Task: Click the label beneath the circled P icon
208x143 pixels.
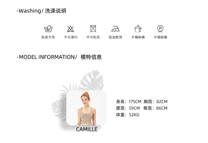Action: click(x=160, y=37)
